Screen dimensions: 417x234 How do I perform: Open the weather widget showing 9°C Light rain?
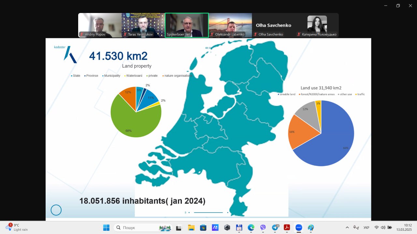point(17,227)
